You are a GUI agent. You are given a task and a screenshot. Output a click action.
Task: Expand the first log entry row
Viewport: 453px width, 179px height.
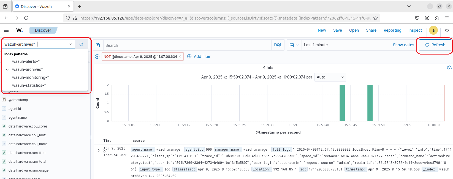99,150
